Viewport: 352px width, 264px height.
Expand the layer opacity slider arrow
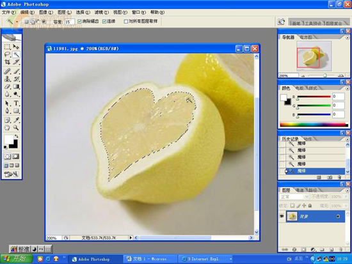[346, 197]
